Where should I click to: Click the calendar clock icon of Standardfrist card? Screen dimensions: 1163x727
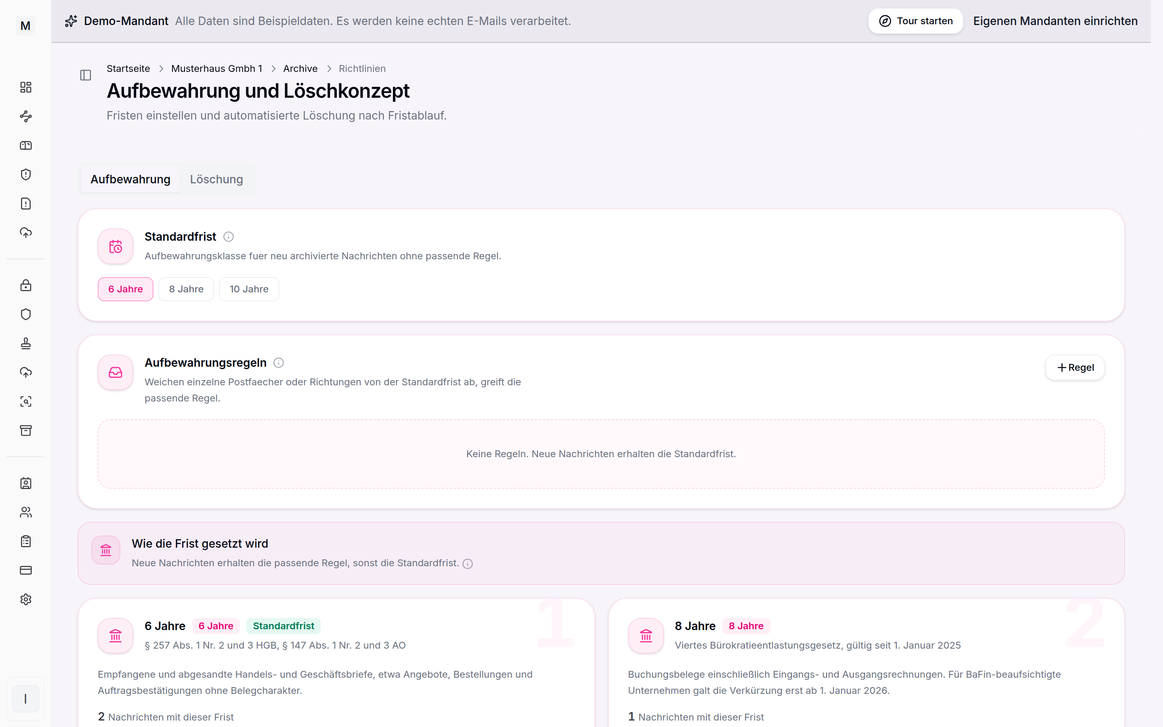pyautogui.click(x=115, y=247)
